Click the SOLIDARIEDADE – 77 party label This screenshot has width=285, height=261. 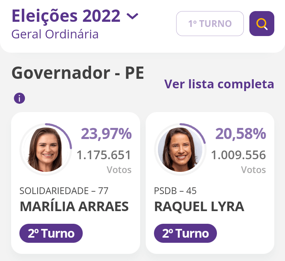coord(64,191)
